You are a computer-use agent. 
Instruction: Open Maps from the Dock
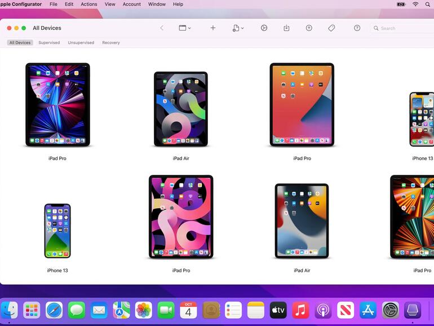[121, 310]
